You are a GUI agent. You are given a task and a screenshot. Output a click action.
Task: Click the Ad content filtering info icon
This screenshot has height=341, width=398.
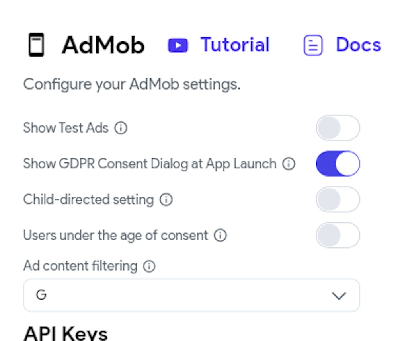[149, 266]
